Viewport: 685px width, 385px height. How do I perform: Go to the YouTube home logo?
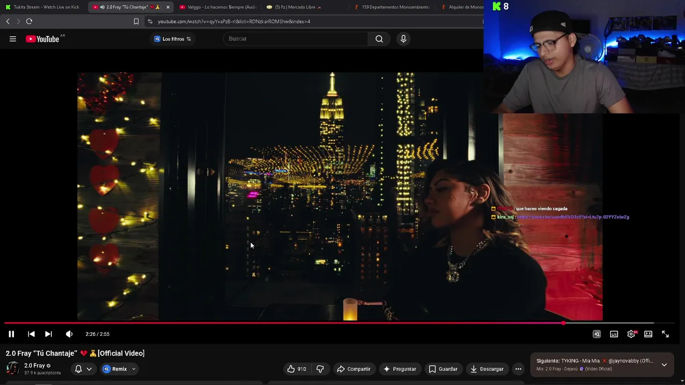pos(42,38)
